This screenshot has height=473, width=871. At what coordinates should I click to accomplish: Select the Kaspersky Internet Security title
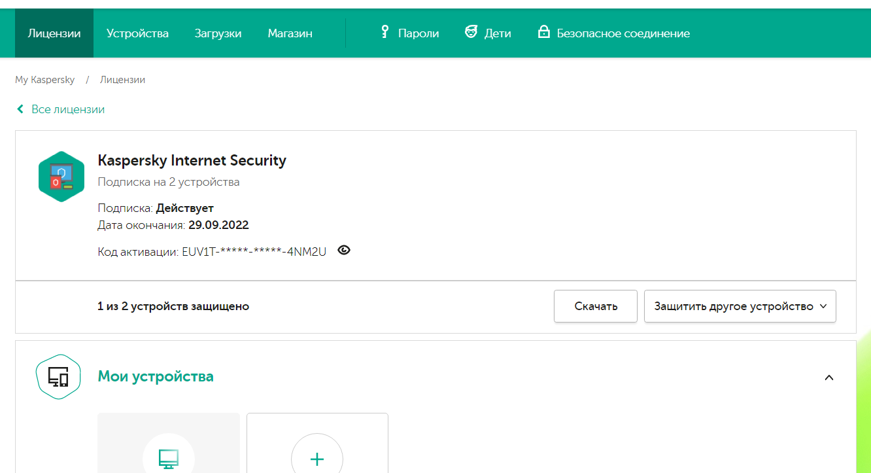[192, 160]
